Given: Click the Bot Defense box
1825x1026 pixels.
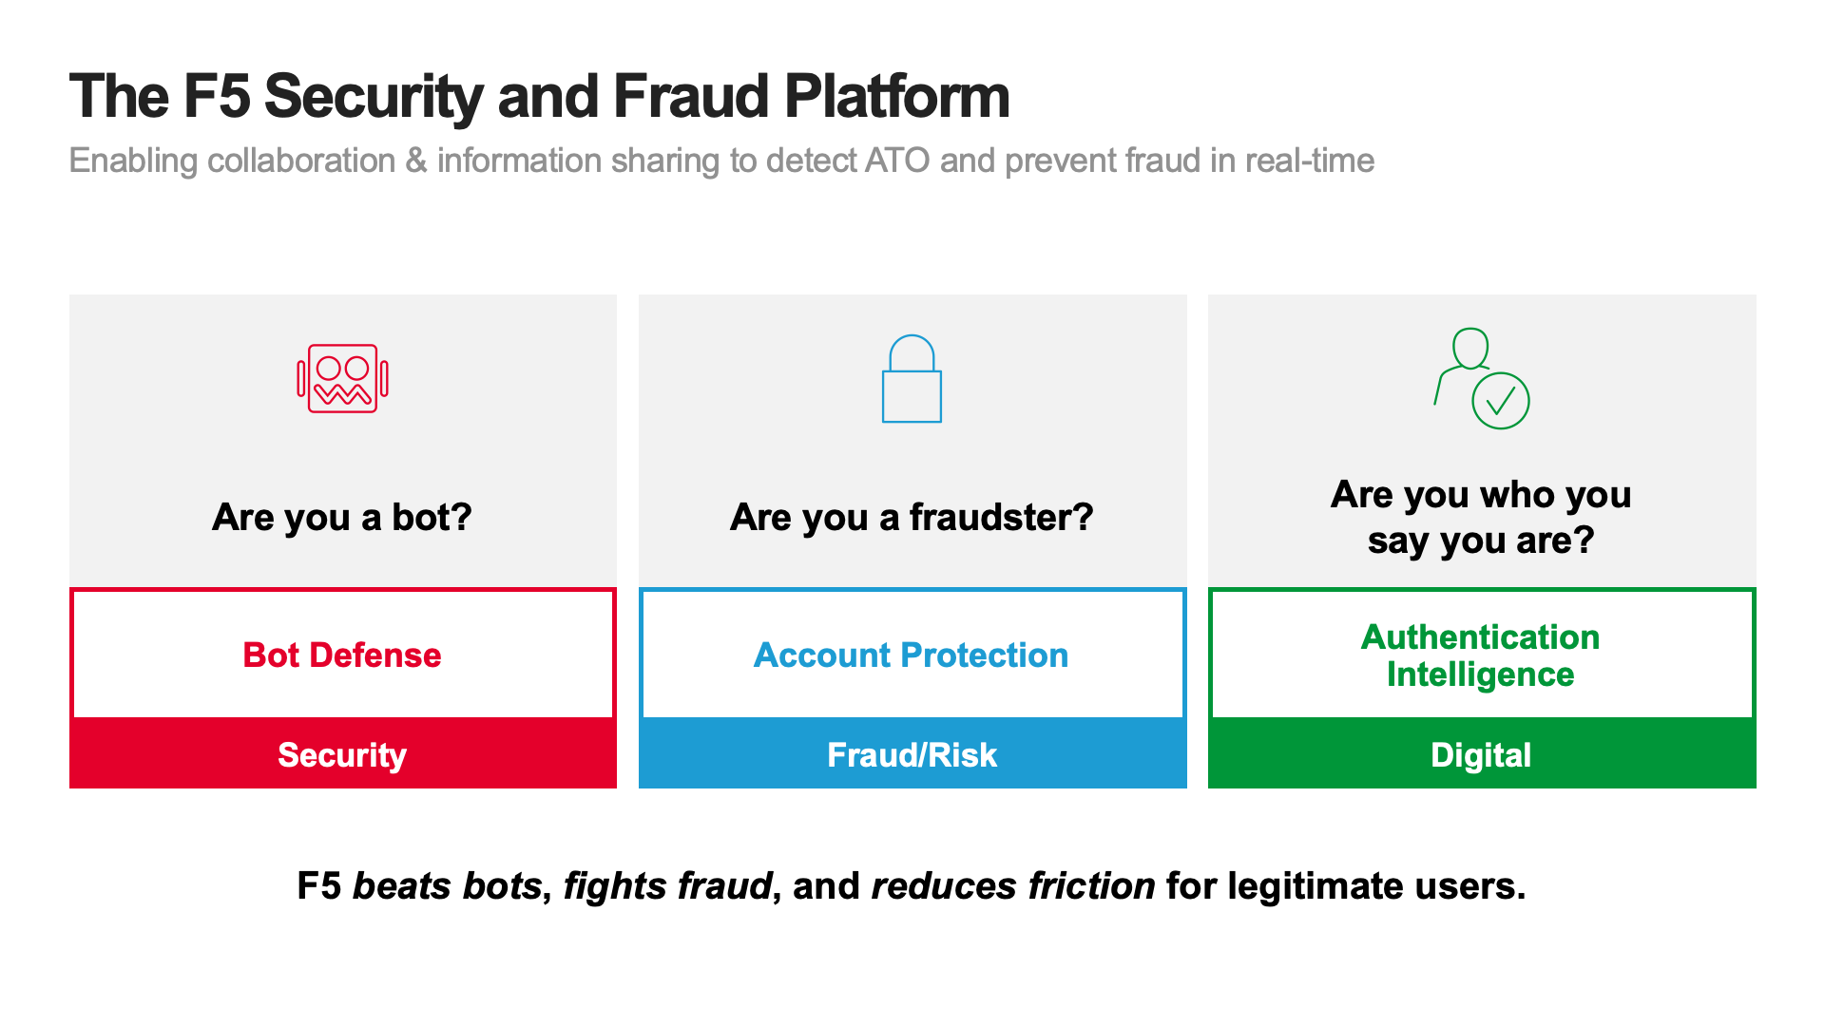Looking at the screenshot, I should click(x=343, y=655).
